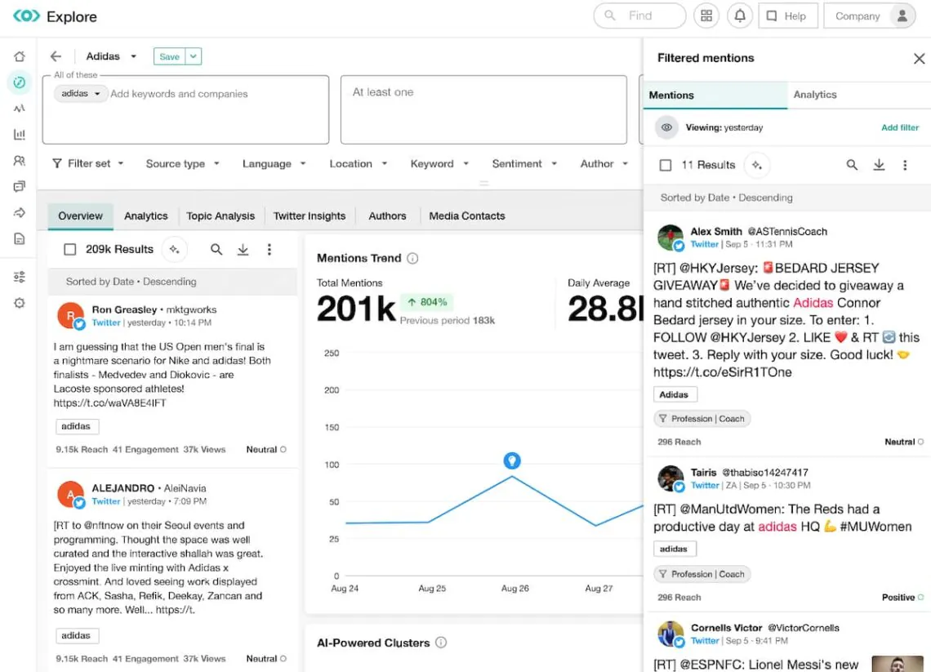
Task: Select the Explore compass icon in sidebar
Action: tap(20, 82)
